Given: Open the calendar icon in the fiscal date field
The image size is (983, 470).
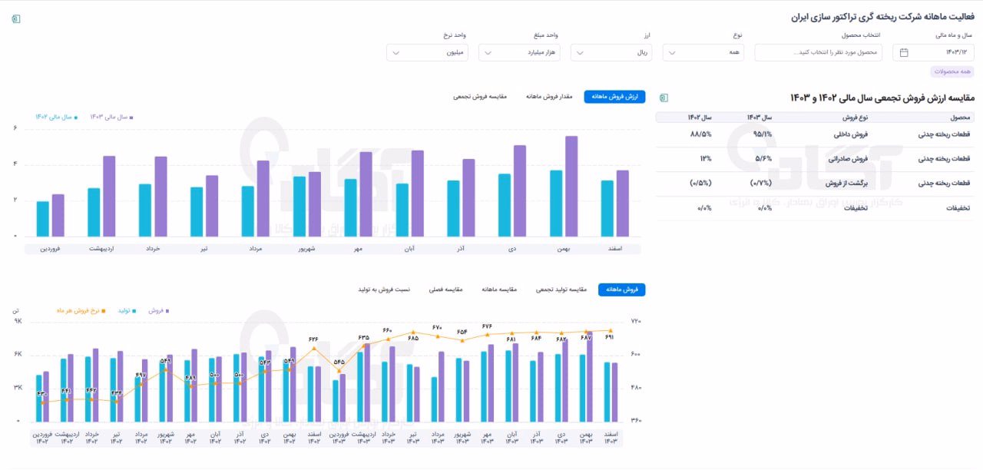Looking at the screenshot, I should [904, 52].
